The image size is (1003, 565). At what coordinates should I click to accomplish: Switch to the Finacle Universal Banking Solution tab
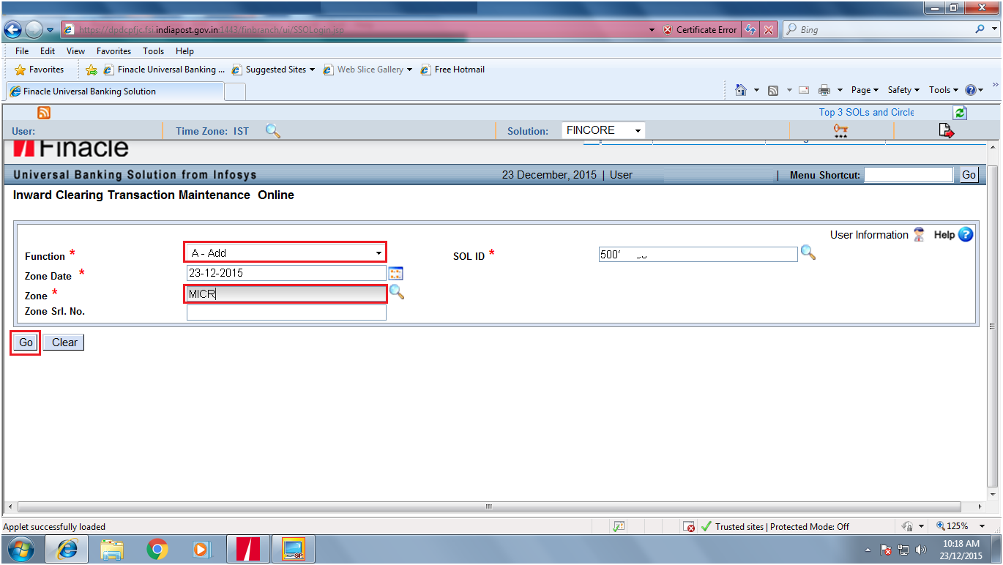coord(113,92)
